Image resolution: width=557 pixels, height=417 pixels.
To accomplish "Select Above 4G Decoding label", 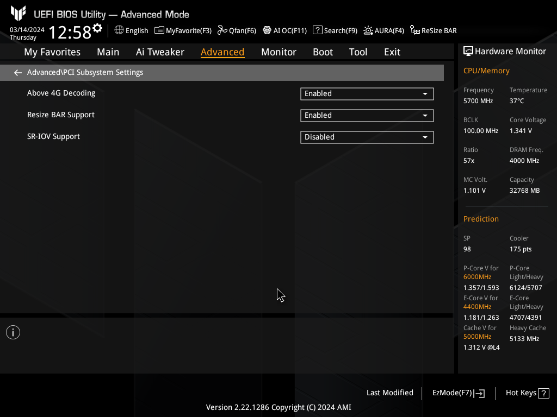I will [61, 93].
